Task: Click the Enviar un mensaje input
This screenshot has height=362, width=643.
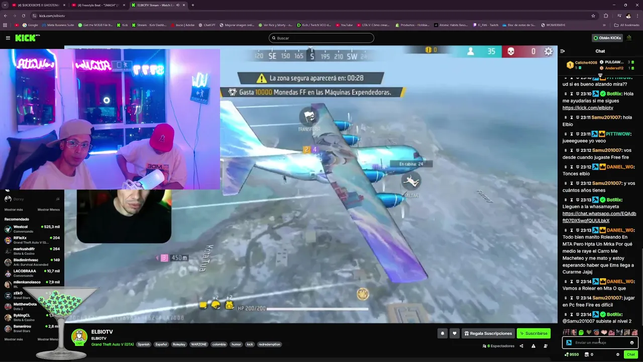Action: coord(600,342)
